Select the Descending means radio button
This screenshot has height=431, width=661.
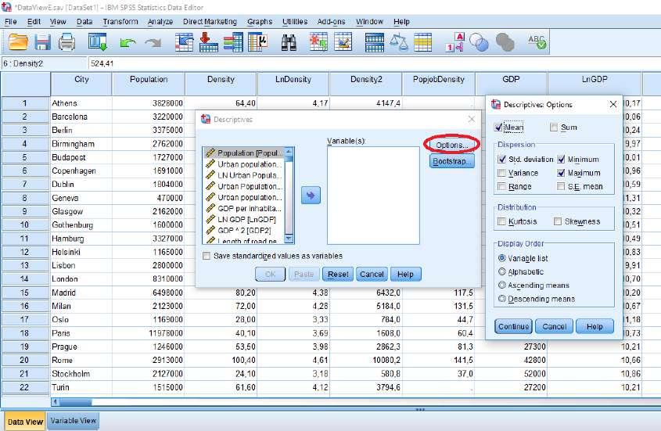point(502,299)
